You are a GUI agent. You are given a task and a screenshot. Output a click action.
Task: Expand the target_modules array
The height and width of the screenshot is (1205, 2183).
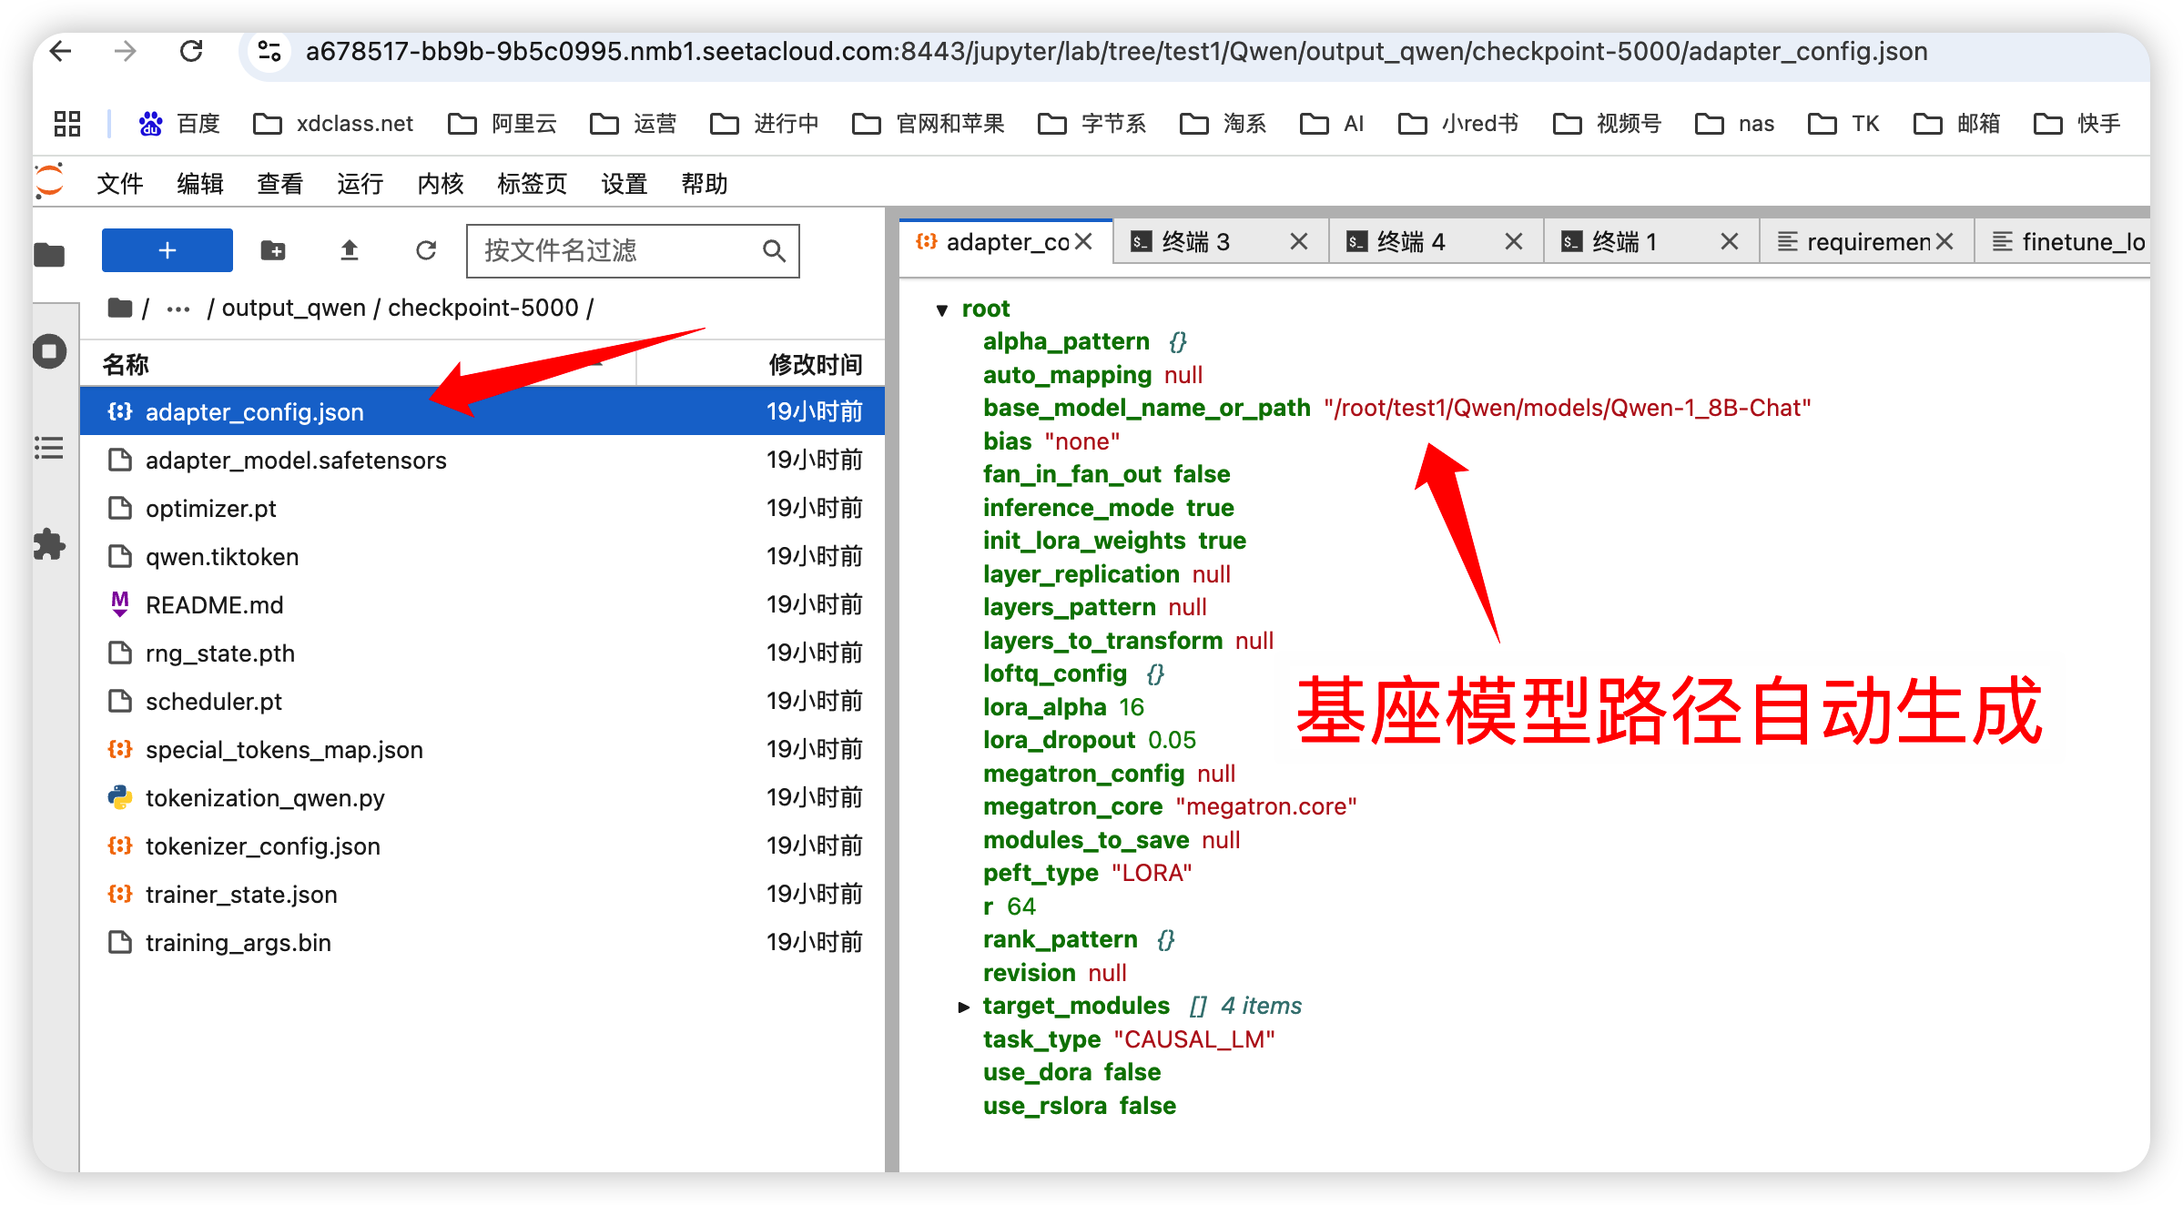click(963, 1007)
